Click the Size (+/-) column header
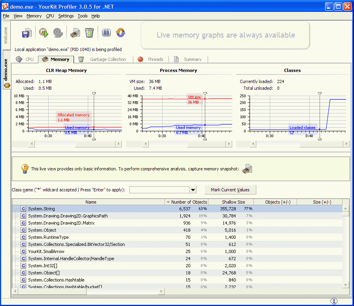The image size is (354, 306). click(x=320, y=202)
